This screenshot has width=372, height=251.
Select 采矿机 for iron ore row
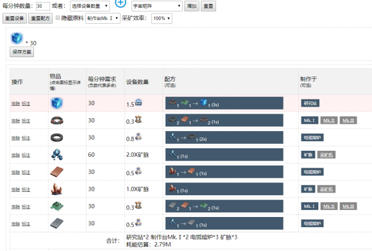click(x=326, y=155)
